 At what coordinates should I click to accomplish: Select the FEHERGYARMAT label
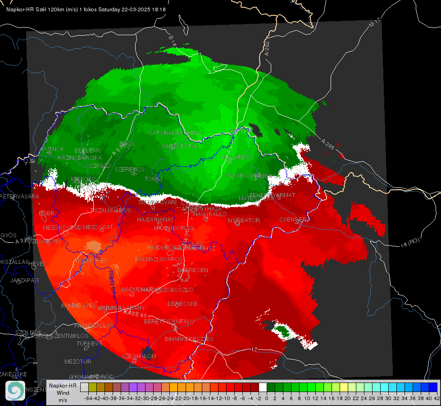[x=272, y=195]
